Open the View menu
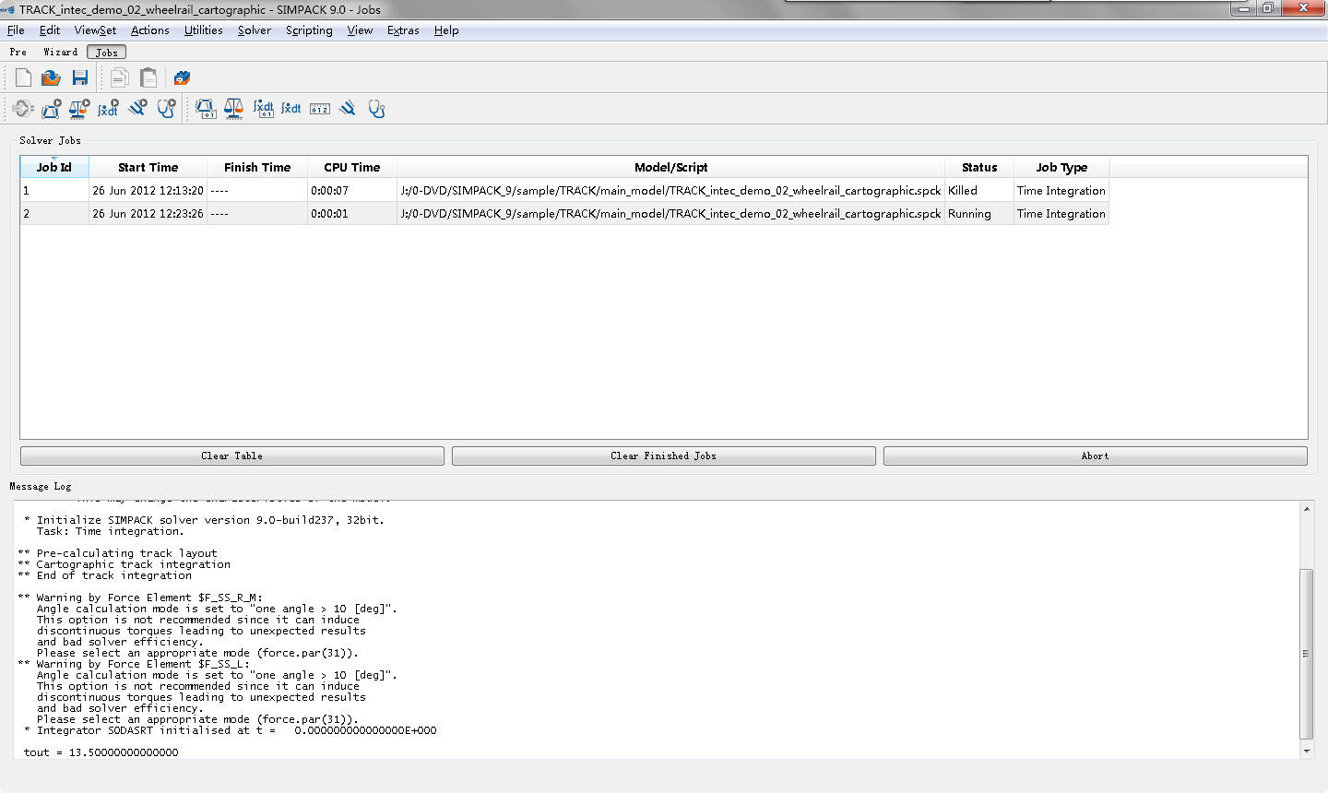 (360, 30)
